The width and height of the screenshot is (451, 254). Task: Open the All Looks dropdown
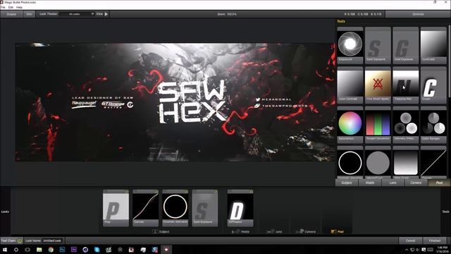[x=77, y=14]
